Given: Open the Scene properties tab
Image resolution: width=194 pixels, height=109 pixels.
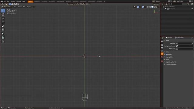Looking at the screenshot, I should point(162,54).
